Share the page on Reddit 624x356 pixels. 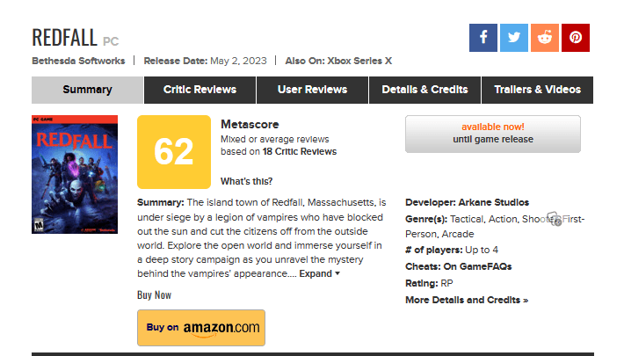point(545,38)
